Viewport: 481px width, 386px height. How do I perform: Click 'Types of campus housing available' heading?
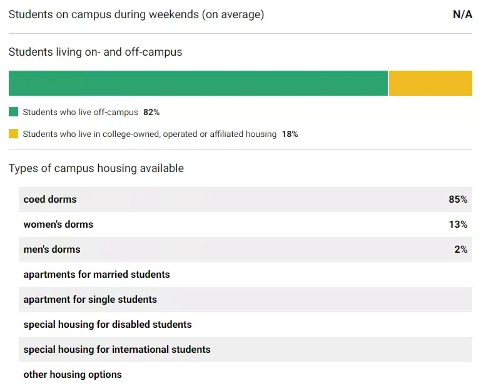96,168
